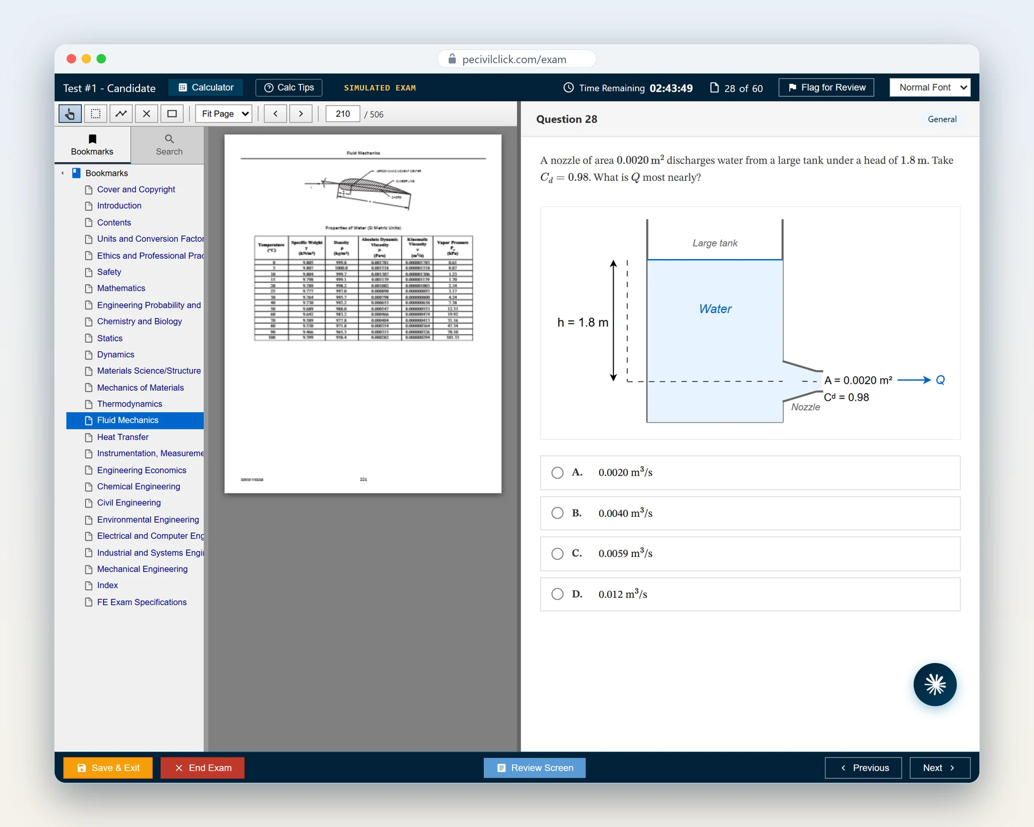Select answer A: 0.0020 m³/s
The height and width of the screenshot is (827, 1034).
coord(750,473)
